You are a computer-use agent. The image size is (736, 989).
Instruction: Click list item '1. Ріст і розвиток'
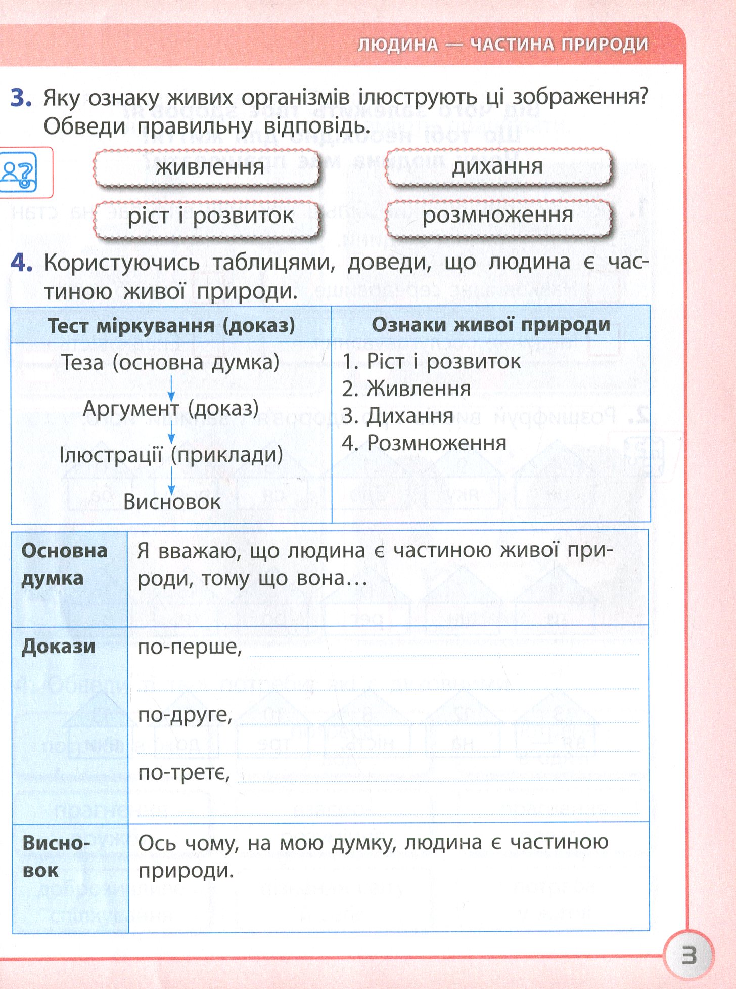pyautogui.click(x=431, y=362)
